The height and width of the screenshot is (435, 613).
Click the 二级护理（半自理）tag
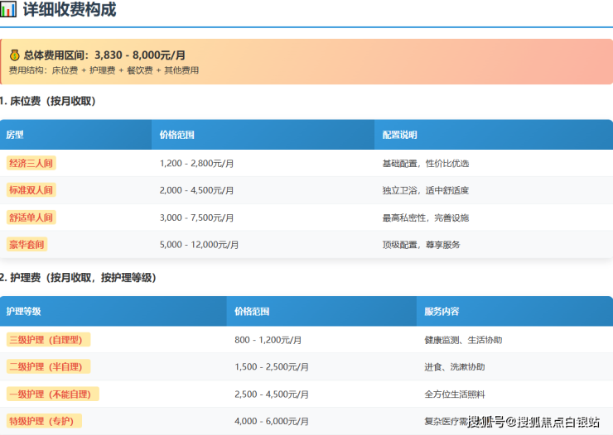pos(48,366)
